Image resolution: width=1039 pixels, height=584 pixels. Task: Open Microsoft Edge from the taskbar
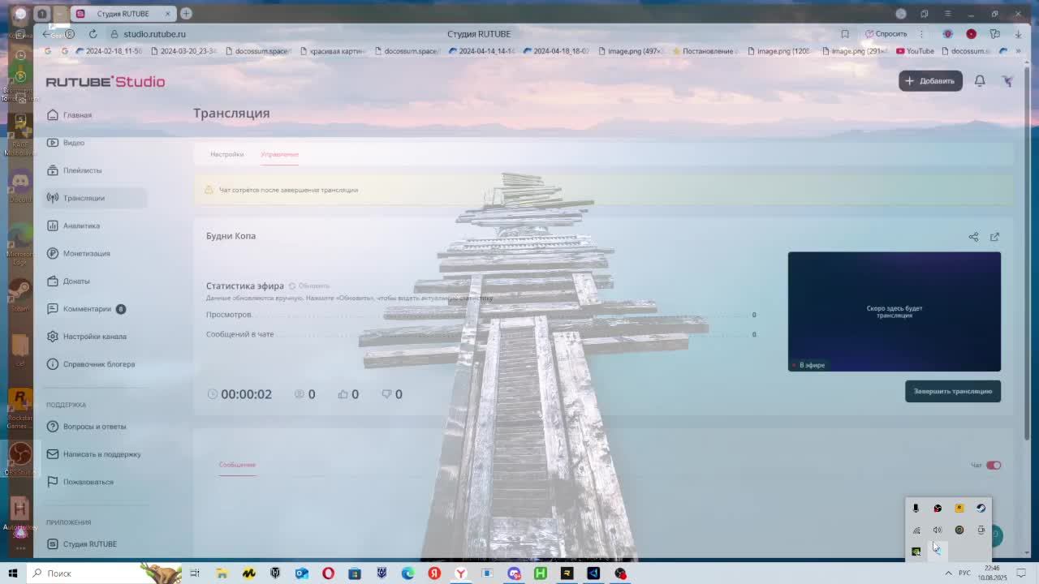pyautogui.click(x=407, y=573)
